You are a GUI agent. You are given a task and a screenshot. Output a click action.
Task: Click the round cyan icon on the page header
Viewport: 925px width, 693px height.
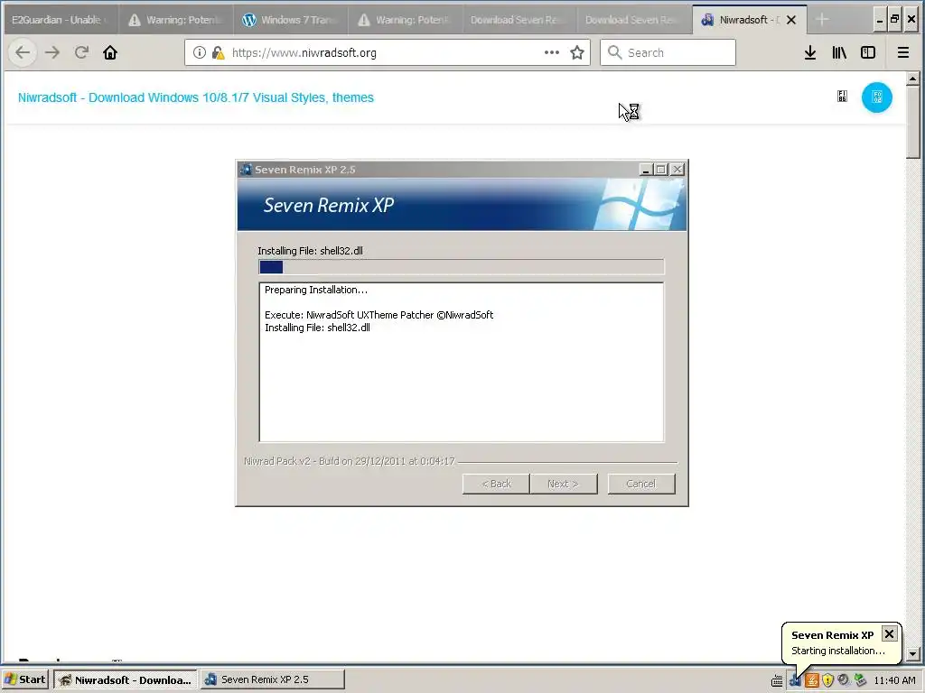[876, 97]
